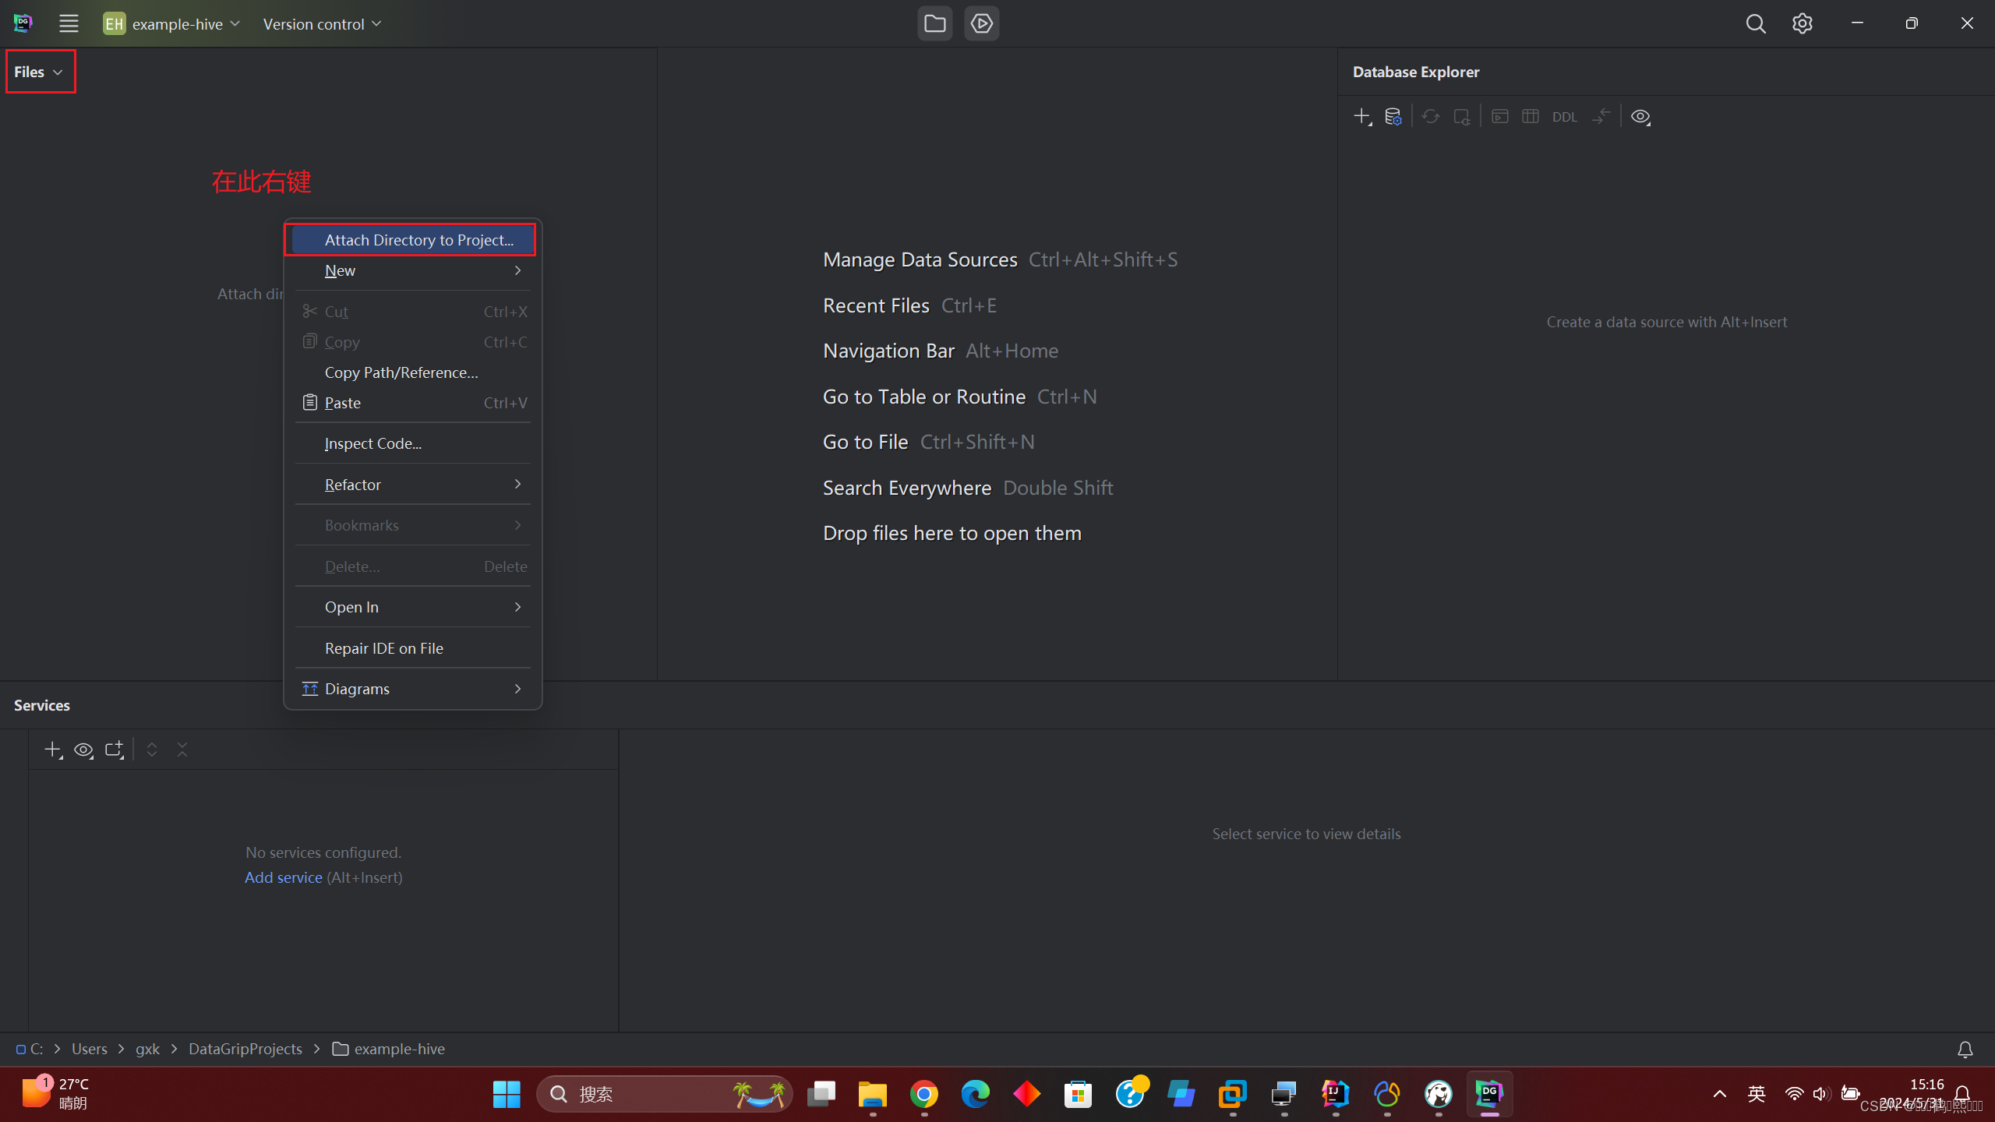Open IDE settings gear icon
The width and height of the screenshot is (1995, 1122).
[x=1802, y=23]
